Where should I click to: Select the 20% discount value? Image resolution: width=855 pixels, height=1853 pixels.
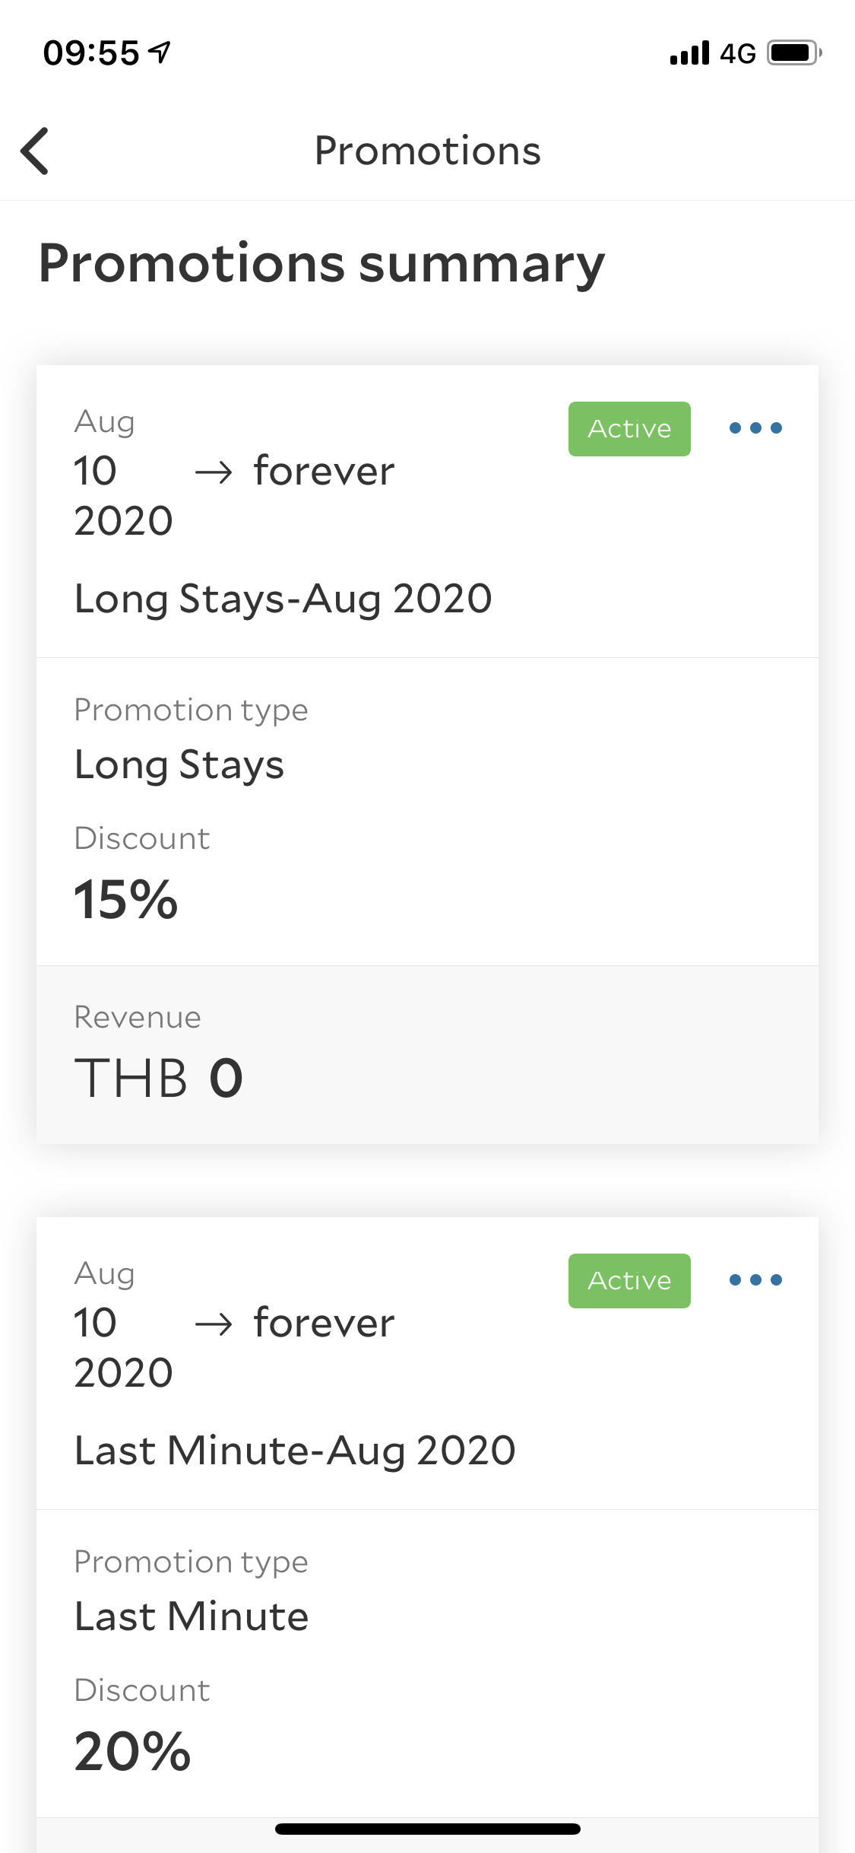tap(132, 1751)
